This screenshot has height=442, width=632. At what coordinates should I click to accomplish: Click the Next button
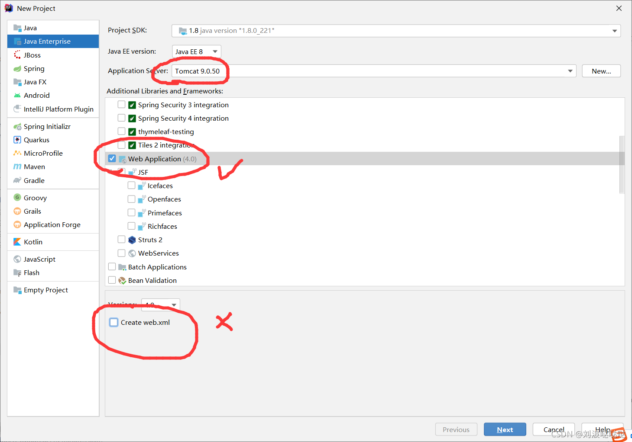pyautogui.click(x=505, y=429)
